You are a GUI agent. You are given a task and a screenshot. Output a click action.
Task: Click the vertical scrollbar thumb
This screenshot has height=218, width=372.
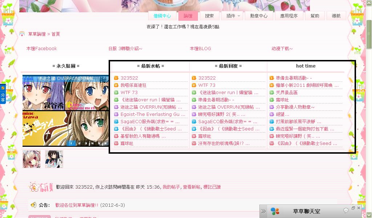pos(369,34)
